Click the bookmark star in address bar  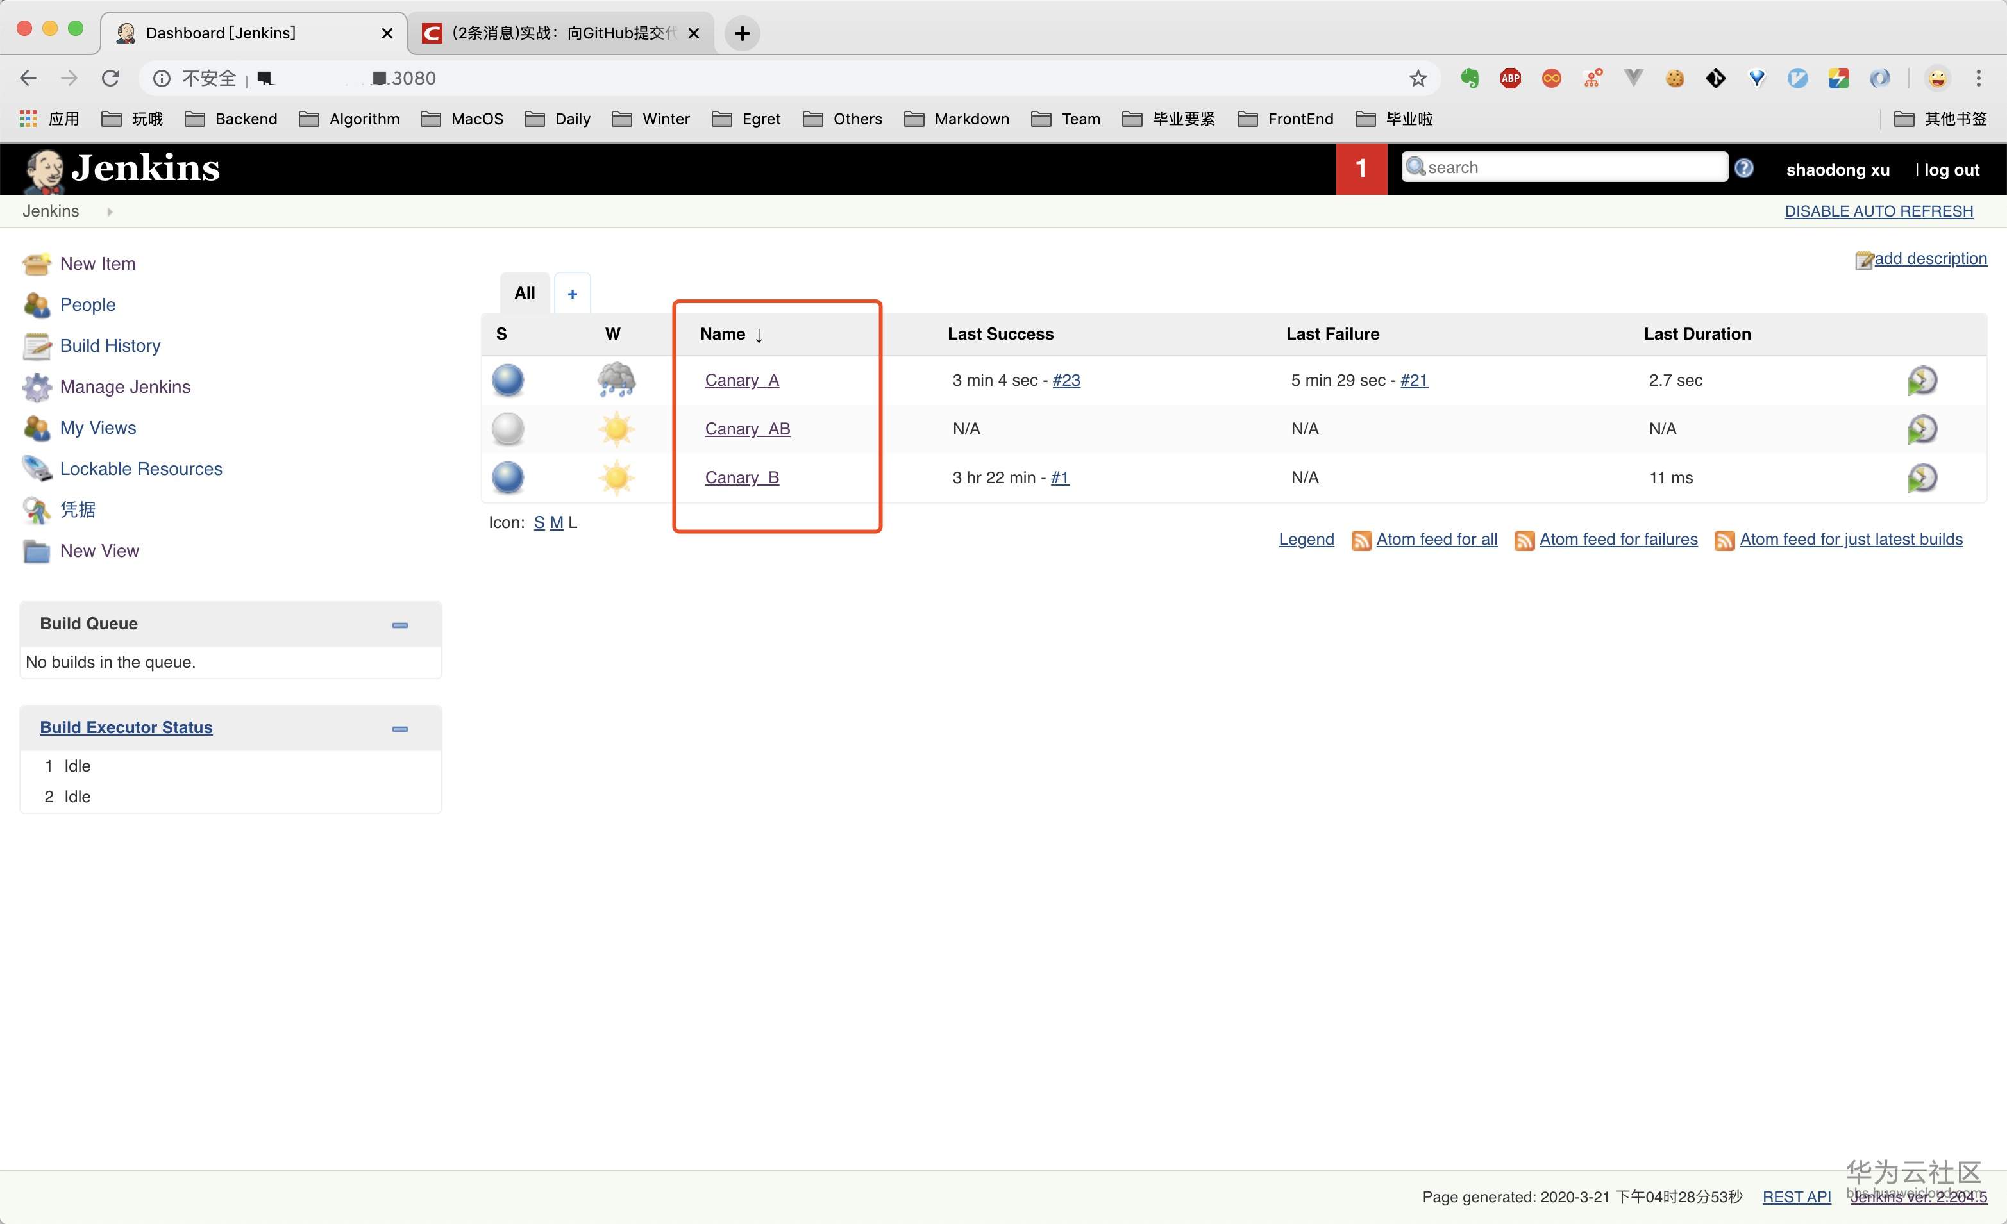(x=1418, y=78)
